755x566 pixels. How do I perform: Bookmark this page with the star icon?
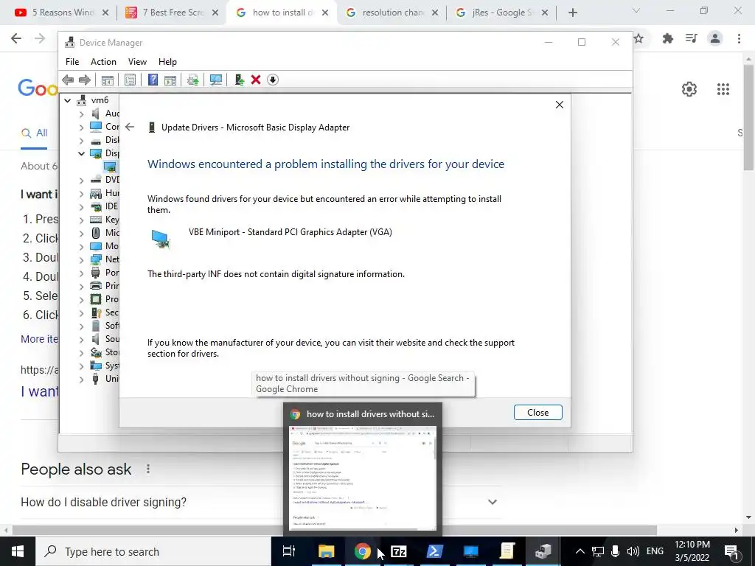639,38
